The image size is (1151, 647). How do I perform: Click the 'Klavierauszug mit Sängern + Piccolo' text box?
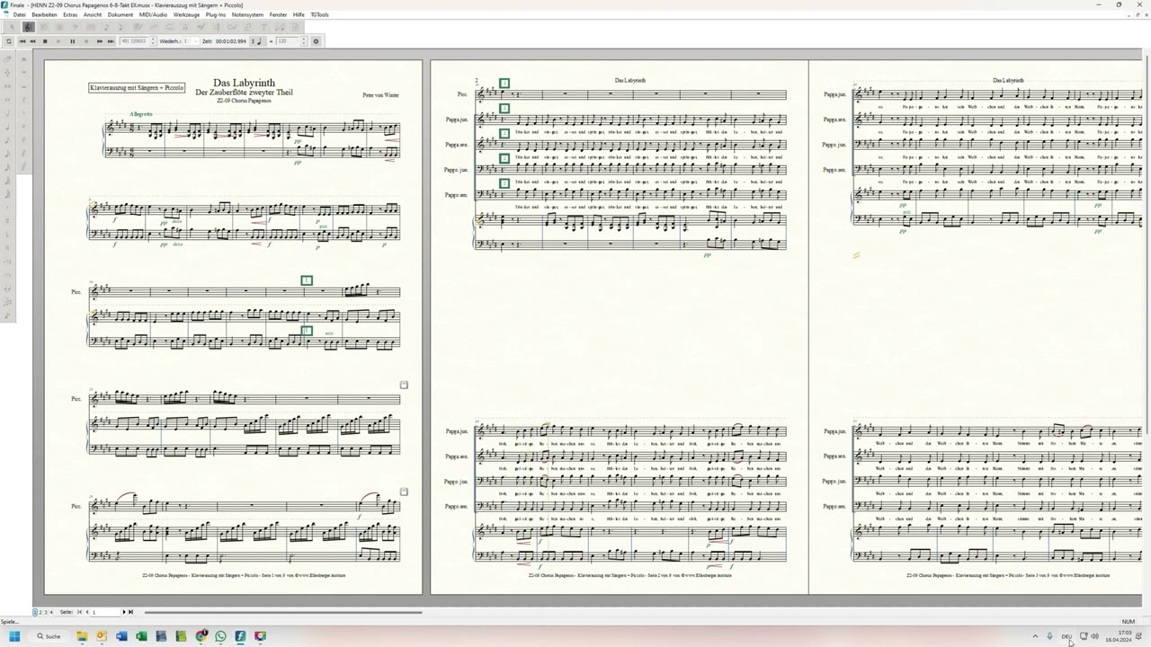138,87
